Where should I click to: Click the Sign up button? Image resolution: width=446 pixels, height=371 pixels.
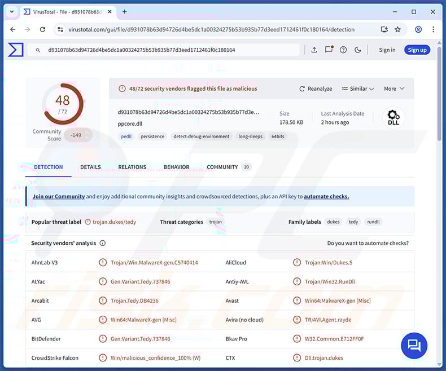click(x=417, y=50)
